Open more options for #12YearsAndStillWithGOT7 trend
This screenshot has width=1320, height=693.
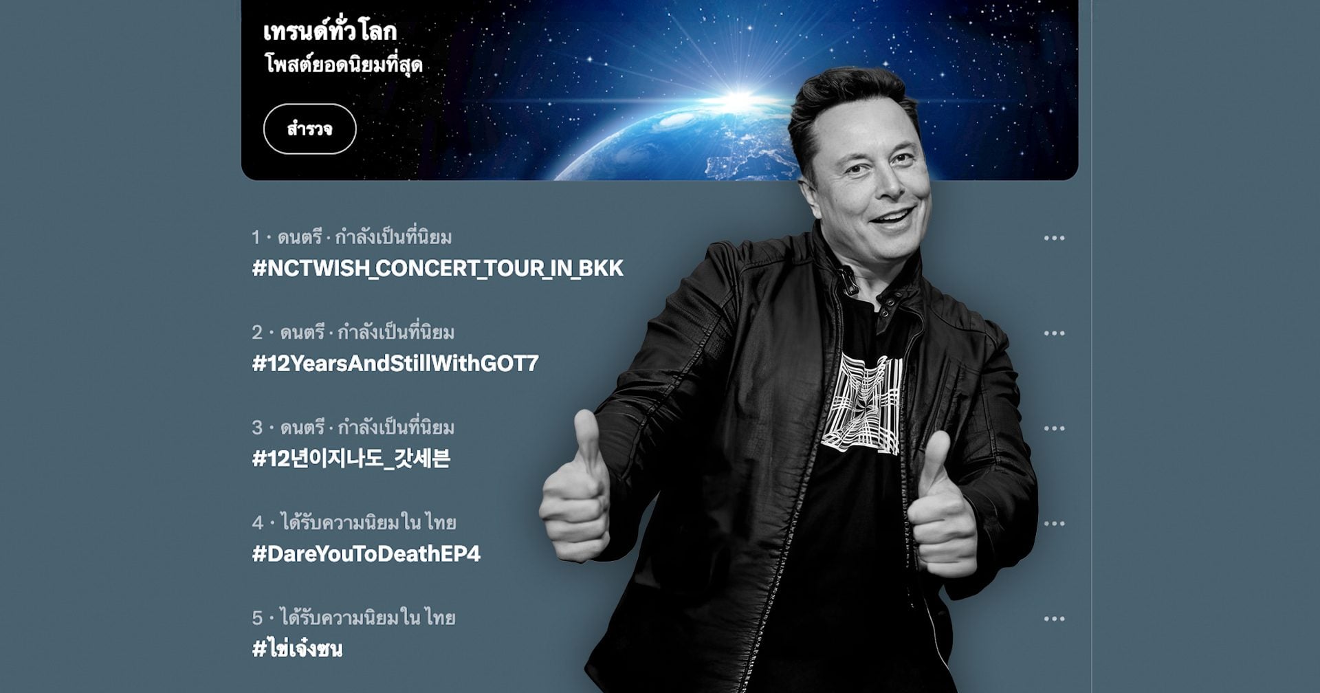coord(1054,333)
